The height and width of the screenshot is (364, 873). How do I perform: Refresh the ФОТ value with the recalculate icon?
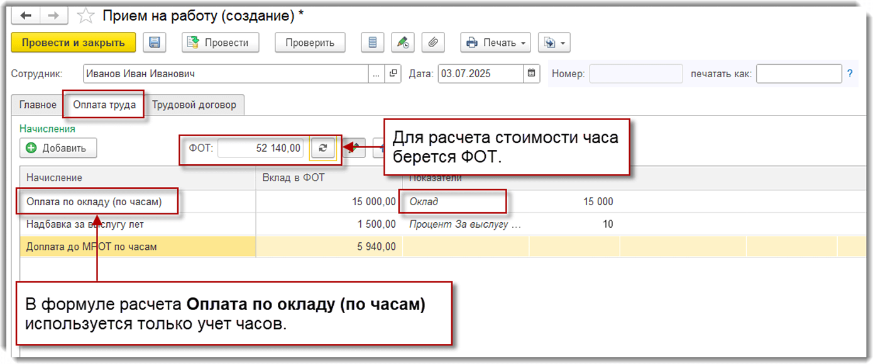click(x=324, y=149)
